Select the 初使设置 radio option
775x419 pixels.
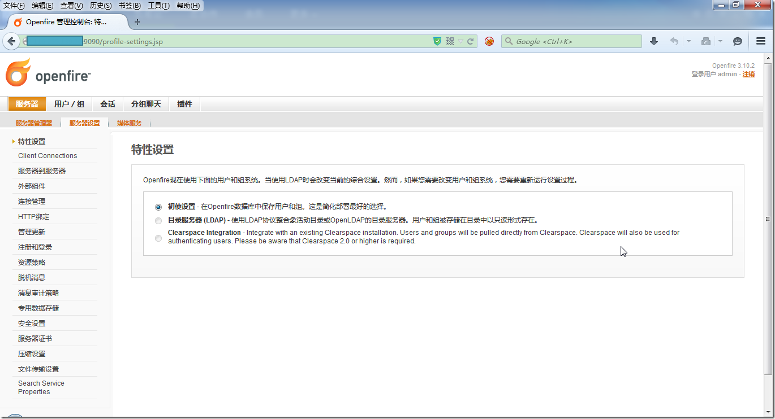pos(158,207)
